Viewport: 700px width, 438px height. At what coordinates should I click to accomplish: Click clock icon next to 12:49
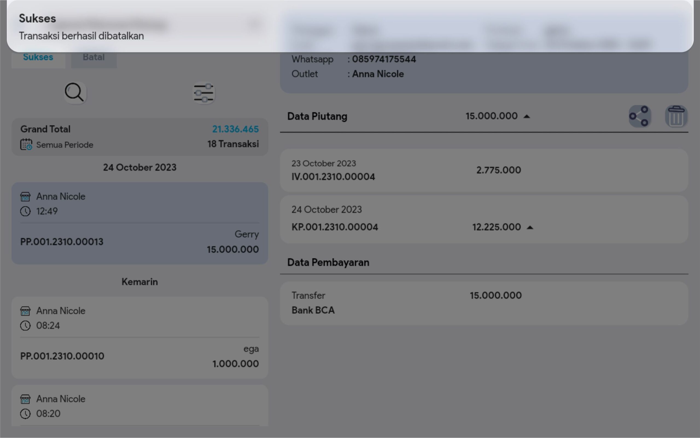[25, 211]
